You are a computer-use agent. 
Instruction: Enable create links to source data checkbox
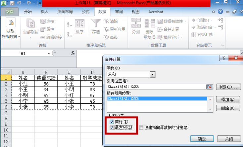coord(141,128)
